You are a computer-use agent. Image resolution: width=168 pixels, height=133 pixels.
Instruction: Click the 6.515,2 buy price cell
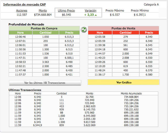69,45
